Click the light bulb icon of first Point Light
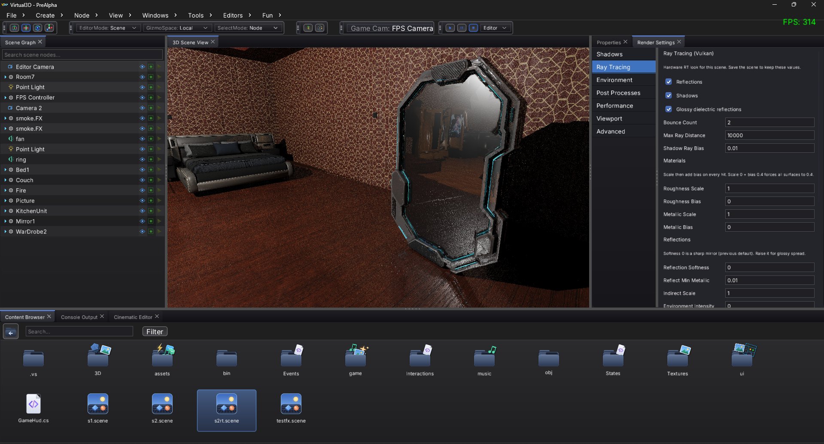 [11, 87]
